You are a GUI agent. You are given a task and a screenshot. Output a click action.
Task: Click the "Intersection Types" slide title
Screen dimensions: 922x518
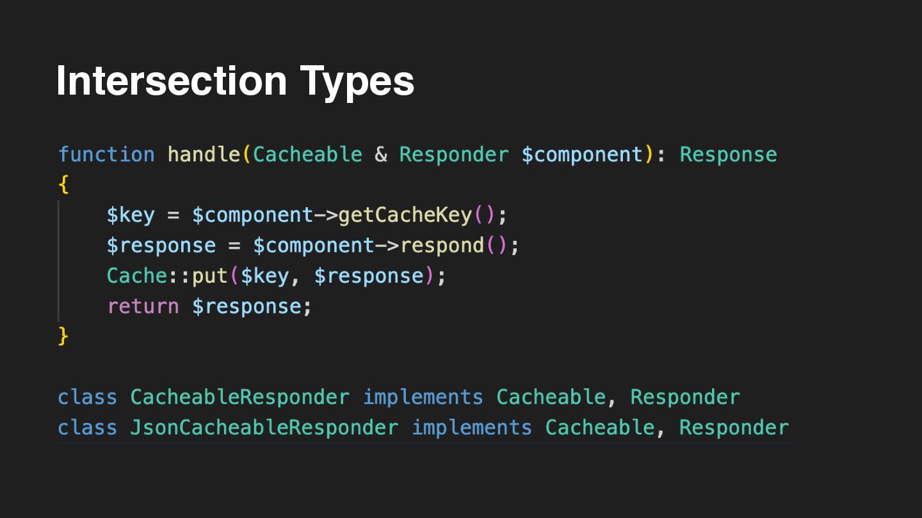(235, 81)
